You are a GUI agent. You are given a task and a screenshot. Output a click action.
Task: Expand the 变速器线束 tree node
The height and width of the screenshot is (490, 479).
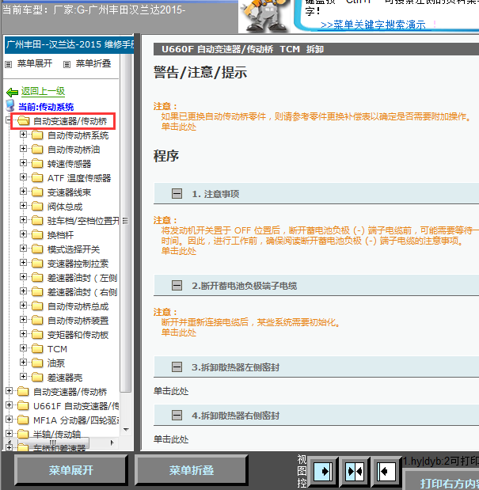[x=23, y=192]
